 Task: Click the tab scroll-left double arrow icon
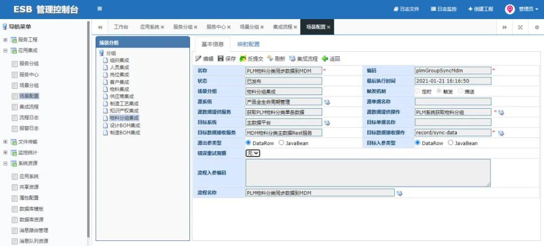[100, 27]
